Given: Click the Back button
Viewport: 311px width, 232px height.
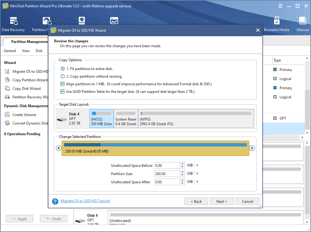Looking at the screenshot, I should (x=196, y=201).
